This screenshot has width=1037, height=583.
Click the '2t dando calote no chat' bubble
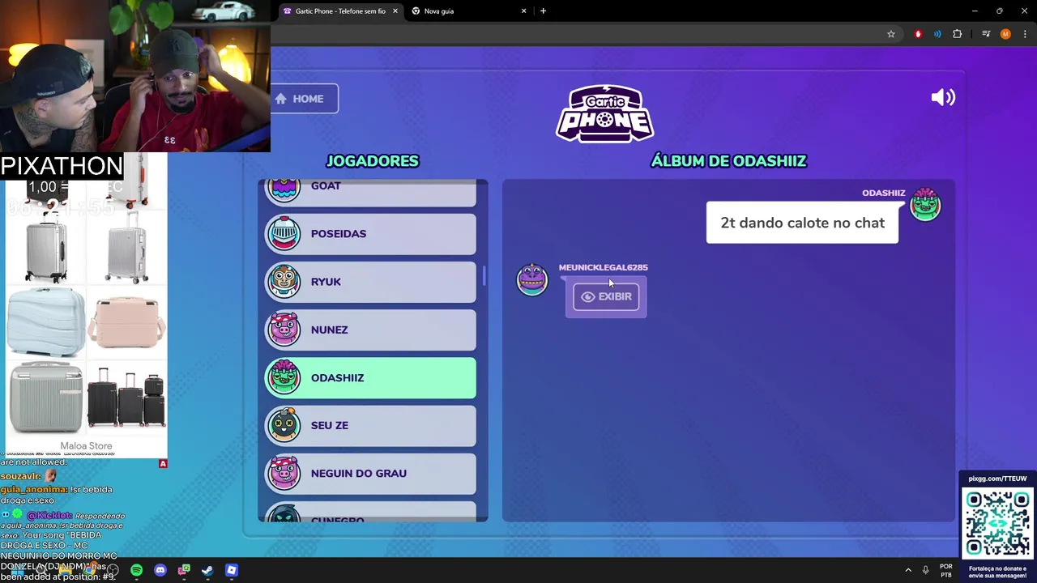(x=802, y=223)
